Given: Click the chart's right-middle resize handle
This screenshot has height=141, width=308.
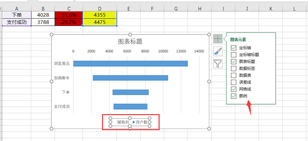Looking at the screenshot, I should click(x=209, y=81).
